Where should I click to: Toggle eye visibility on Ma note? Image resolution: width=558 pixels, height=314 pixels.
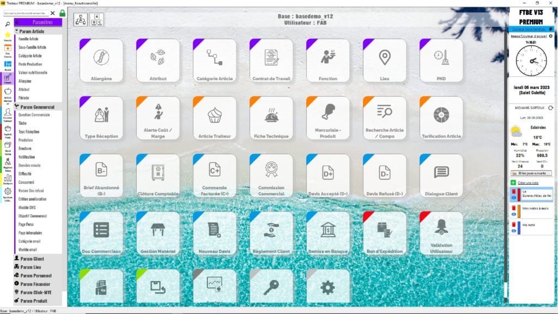pos(513,231)
